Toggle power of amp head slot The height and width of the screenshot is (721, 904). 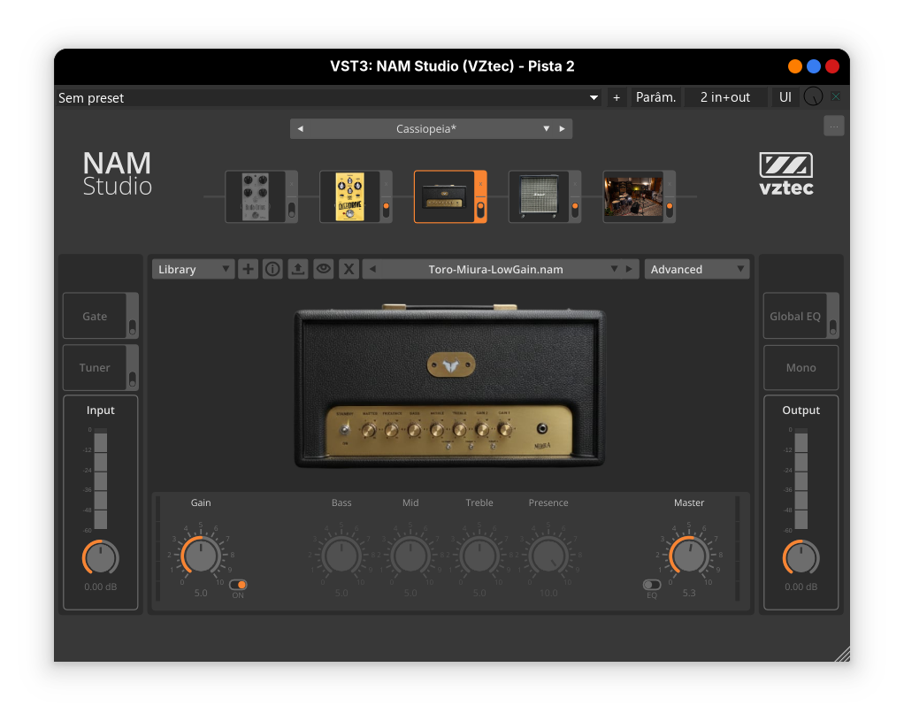click(x=480, y=210)
